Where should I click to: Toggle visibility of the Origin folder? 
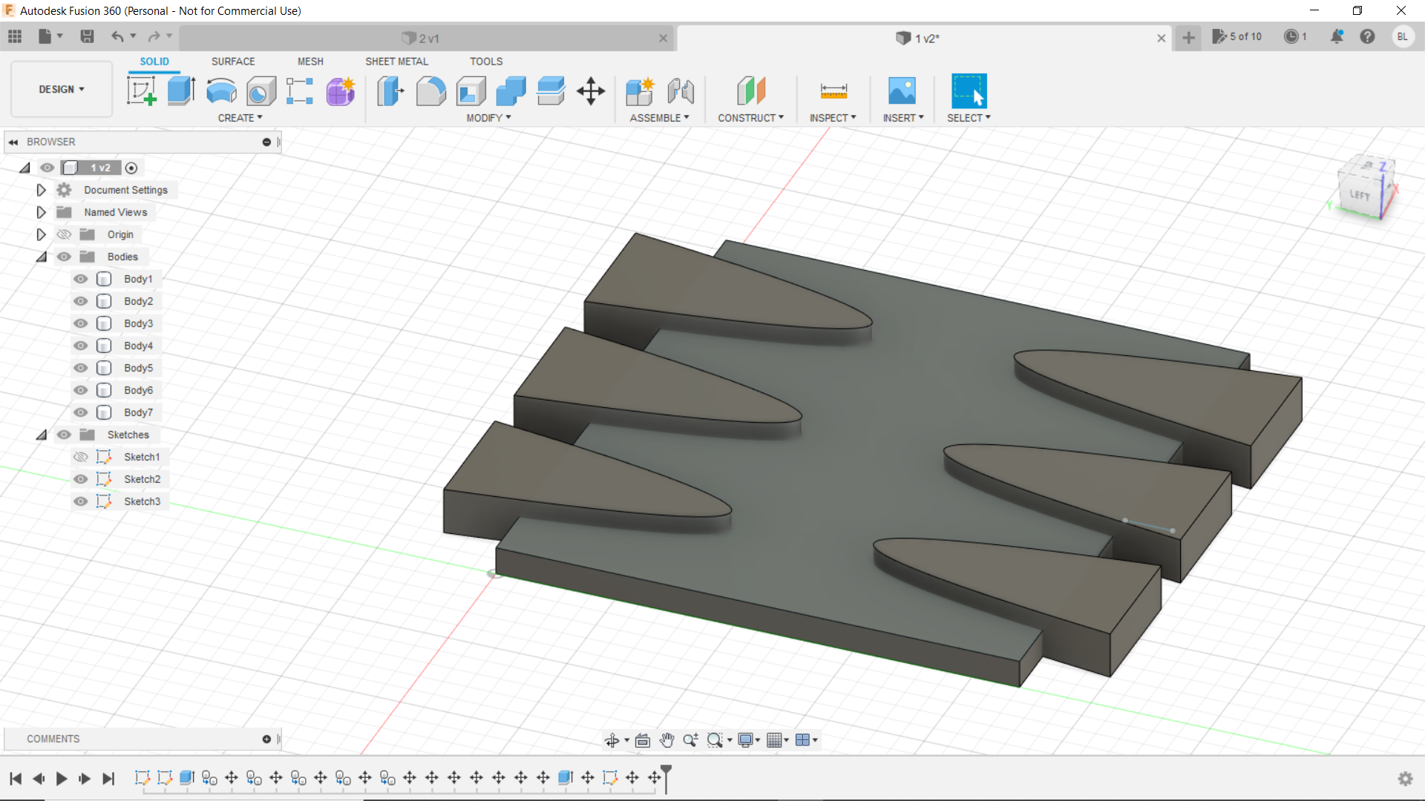tap(65, 234)
